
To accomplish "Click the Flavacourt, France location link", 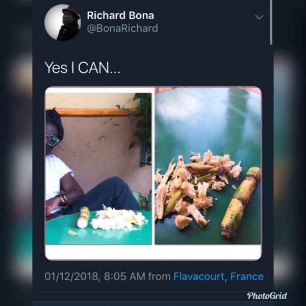I will 218,277.
